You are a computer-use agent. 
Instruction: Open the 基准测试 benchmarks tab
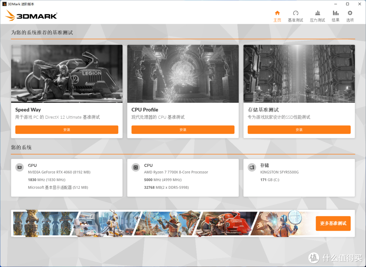[x=295, y=16]
